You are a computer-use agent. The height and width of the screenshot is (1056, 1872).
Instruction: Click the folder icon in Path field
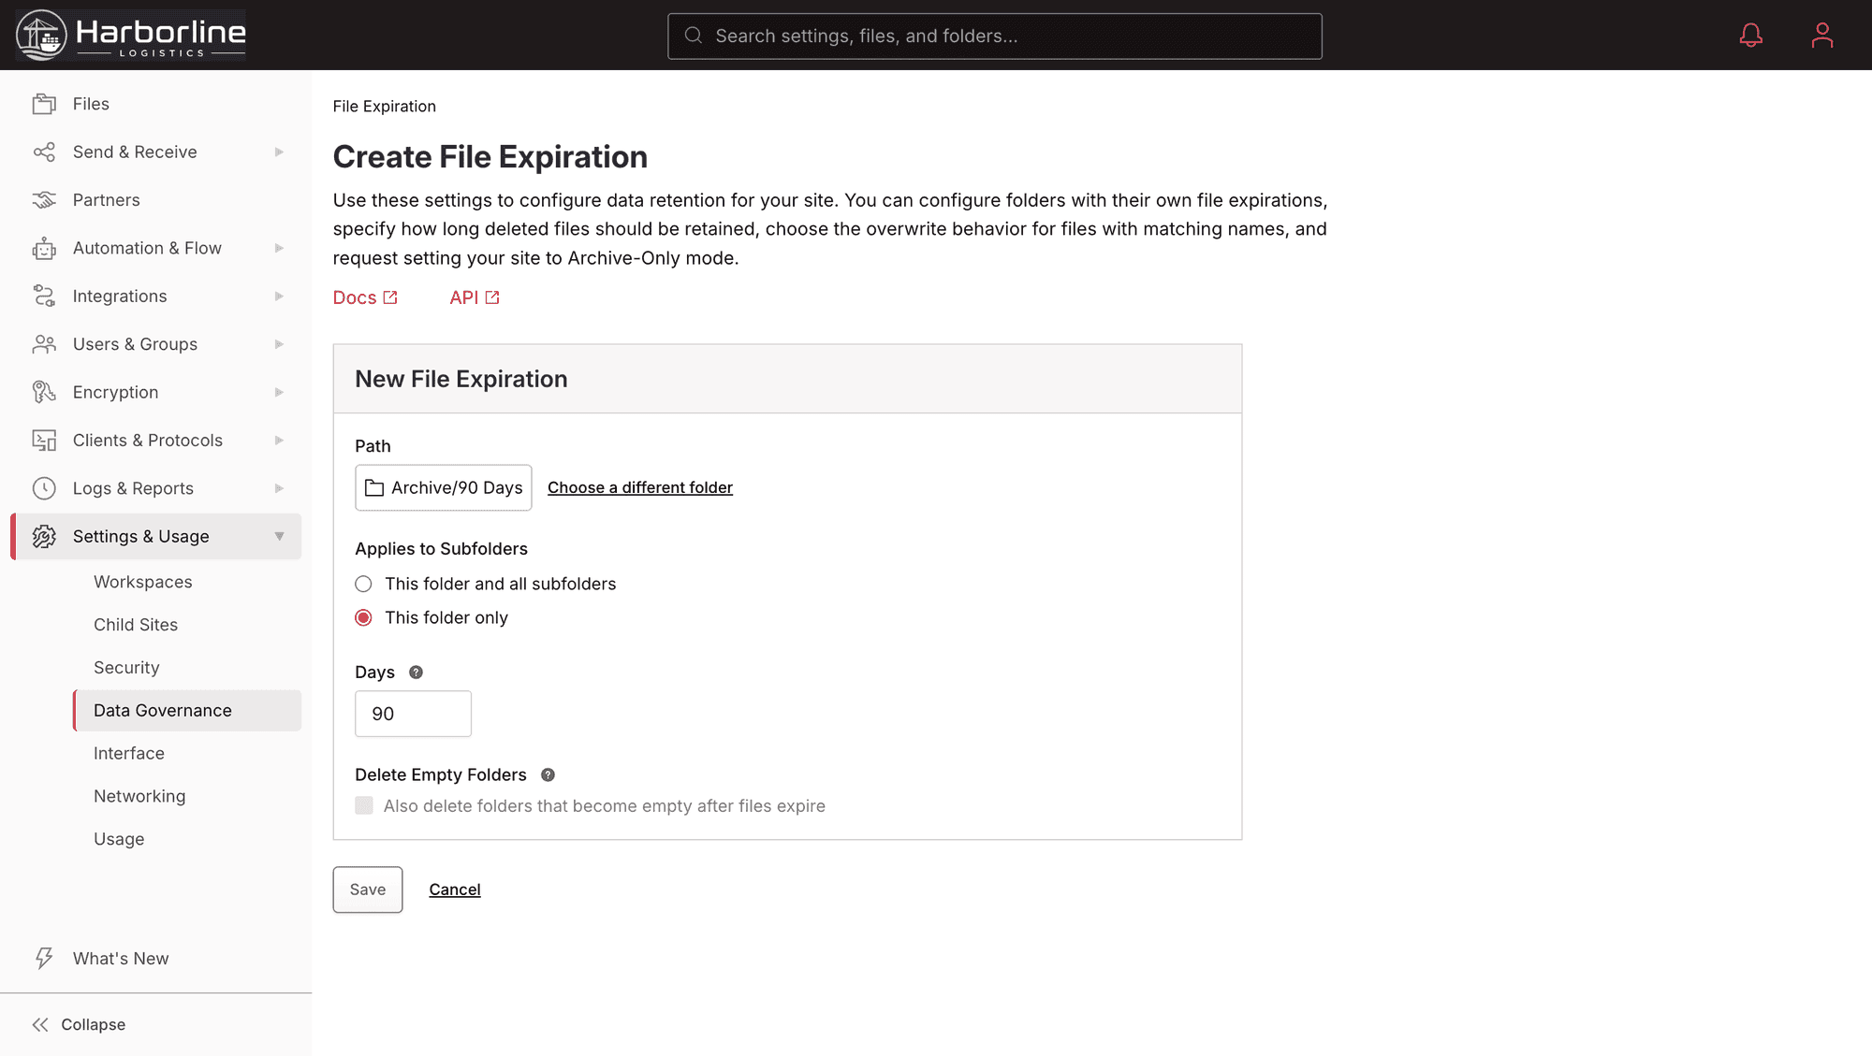click(374, 488)
